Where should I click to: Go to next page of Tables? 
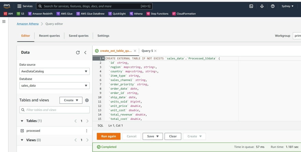[87, 121]
